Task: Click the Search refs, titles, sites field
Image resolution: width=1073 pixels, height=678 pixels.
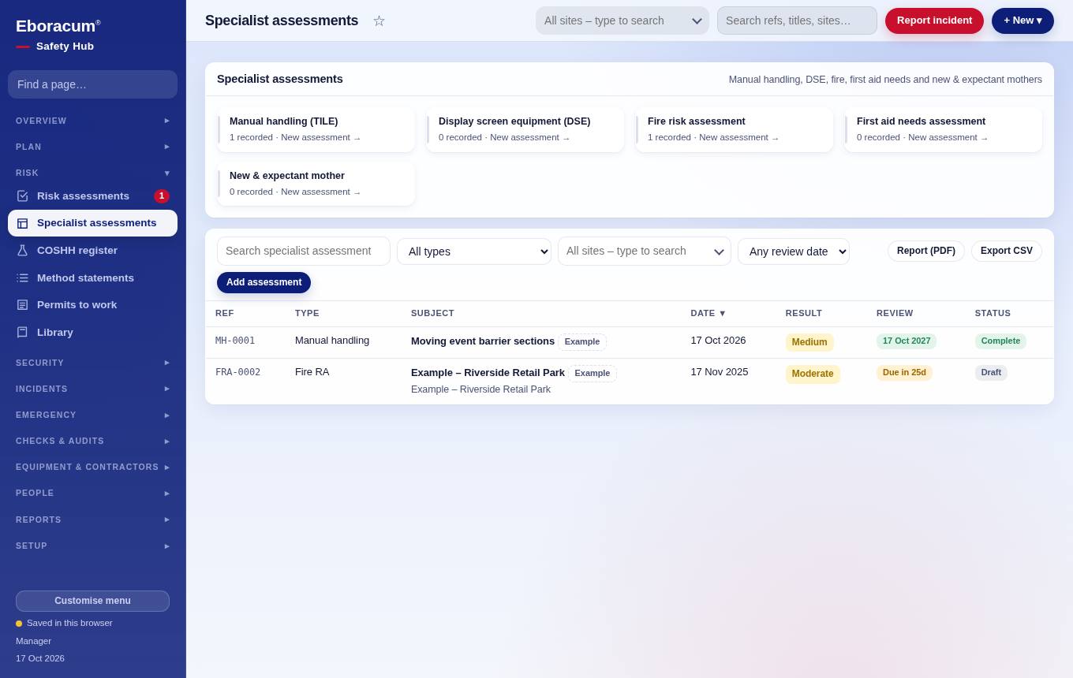Action: tap(797, 20)
